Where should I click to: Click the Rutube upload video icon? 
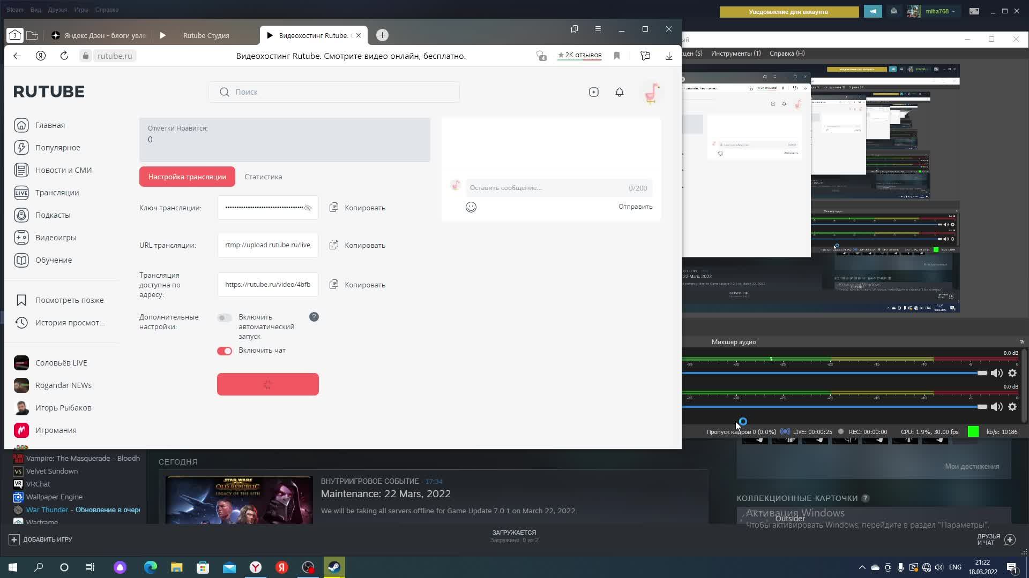click(593, 92)
